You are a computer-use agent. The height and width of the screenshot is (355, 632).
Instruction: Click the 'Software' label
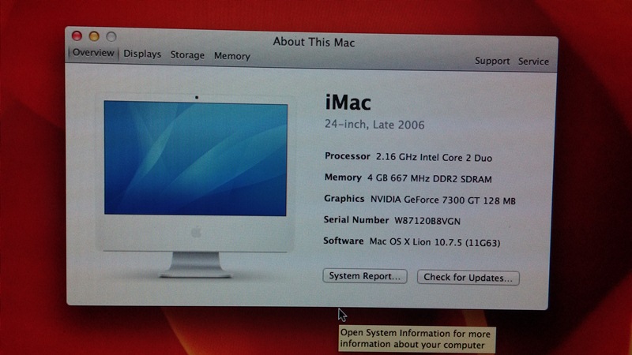click(x=344, y=241)
